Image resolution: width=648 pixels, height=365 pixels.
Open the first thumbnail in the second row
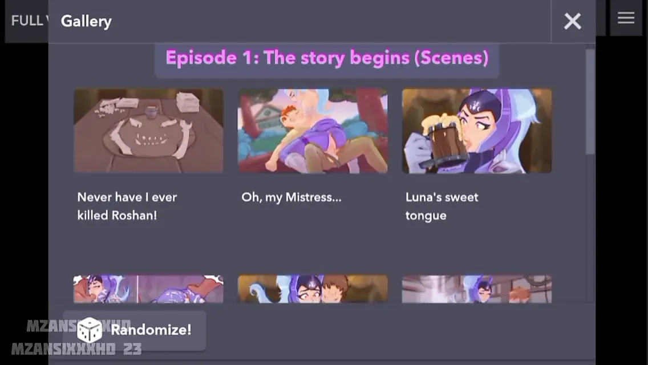coord(149,289)
